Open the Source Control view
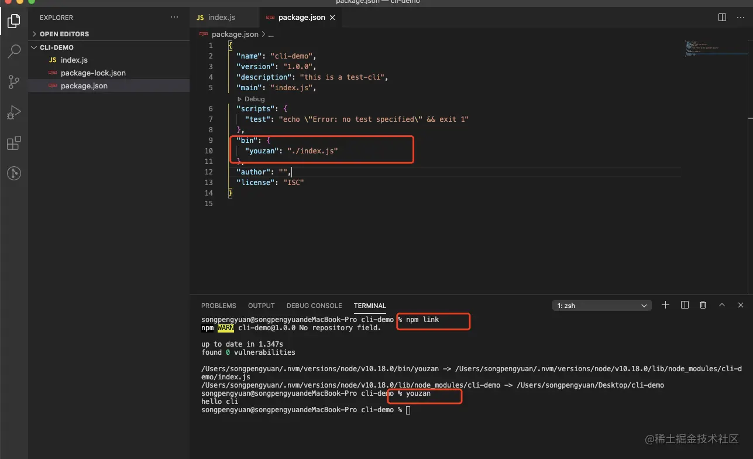753x459 pixels. click(13, 82)
